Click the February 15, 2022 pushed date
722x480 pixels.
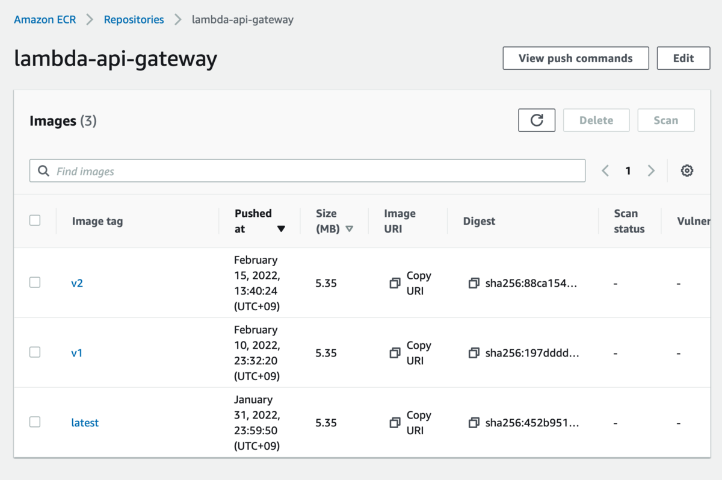coord(257,283)
